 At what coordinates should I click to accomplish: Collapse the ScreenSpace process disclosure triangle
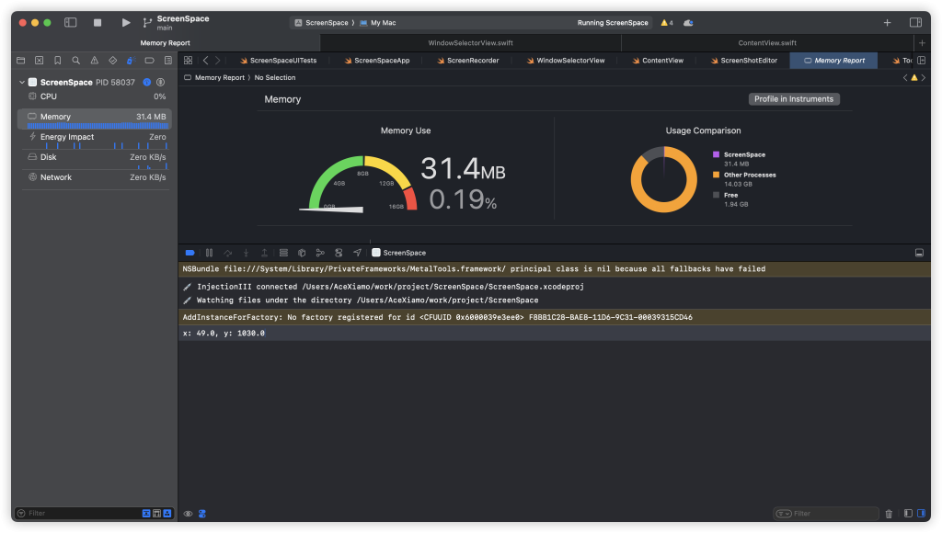pos(22,83)
